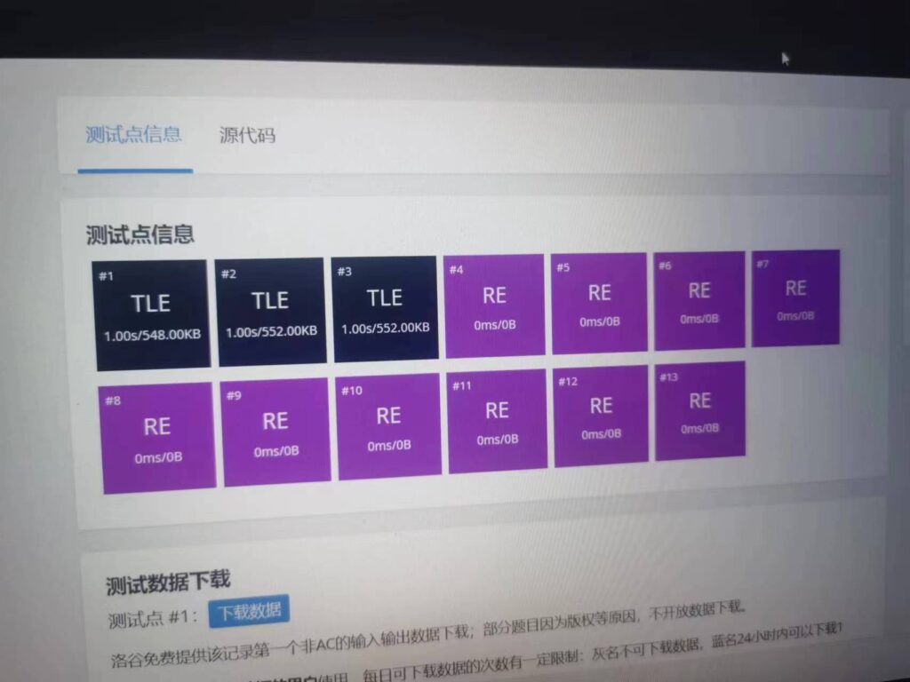Select test case #2 TLE tile
Screen dimensions: 910x682
tap(271, 311)
